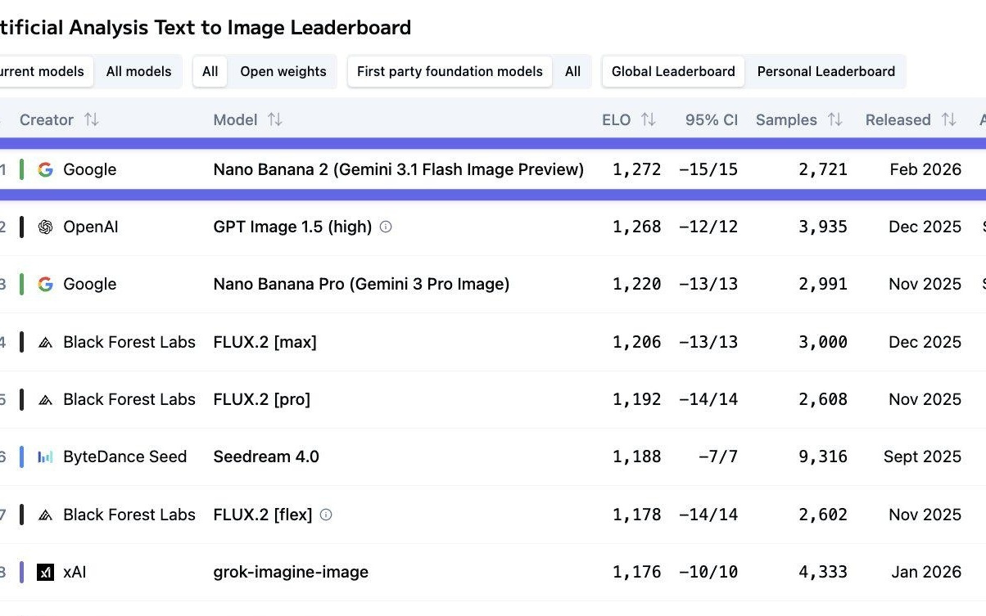Sort by Samples using arrows icon
Viewport: 986px width, 616px height.
[x=834, y=120]
